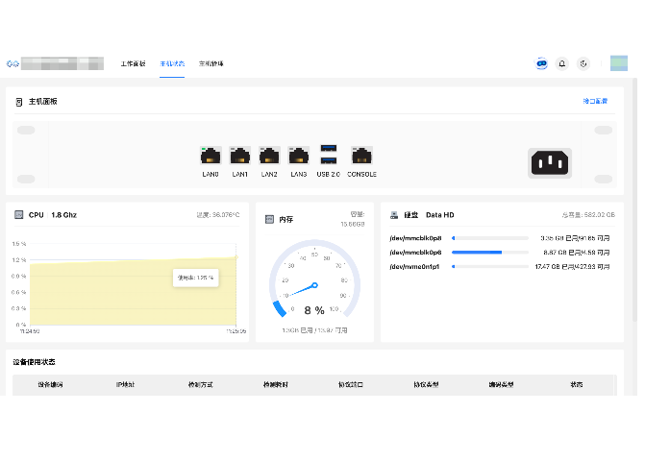Select the LAN2 ethernet port

[269, 156]
